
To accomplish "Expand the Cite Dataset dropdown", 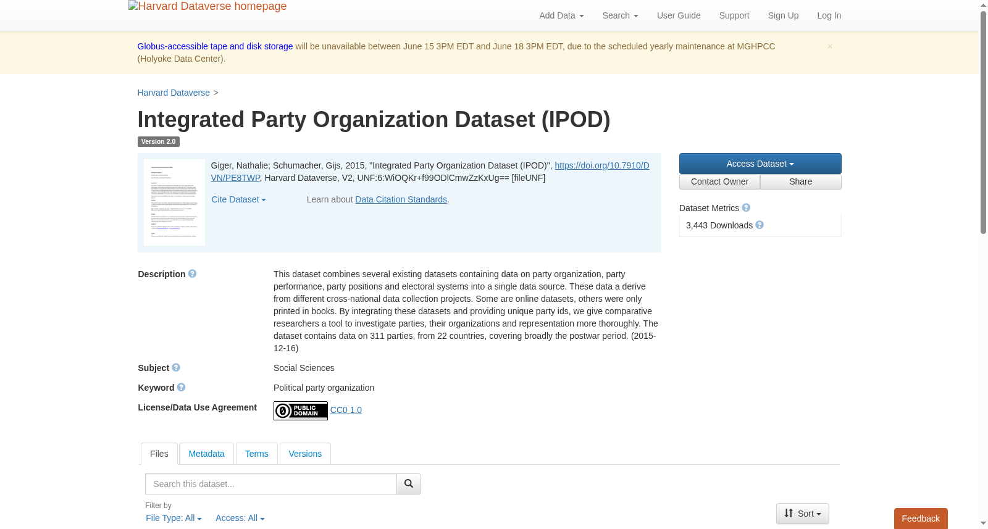I will point(238,199).
